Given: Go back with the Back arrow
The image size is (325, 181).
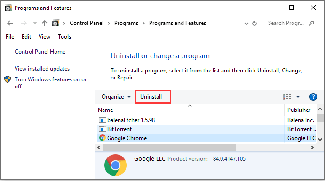Looking at the screenshot, I should click(10, 23).
